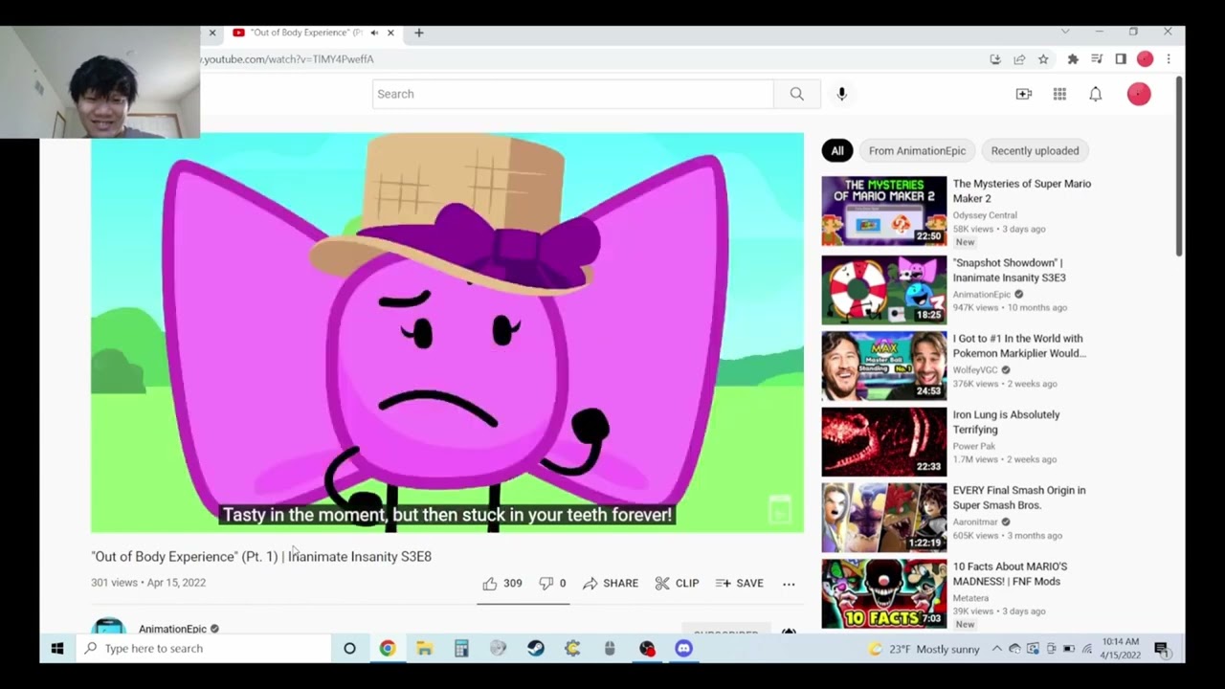Click the video title 'Out of Body Experience'

[261, 556]
